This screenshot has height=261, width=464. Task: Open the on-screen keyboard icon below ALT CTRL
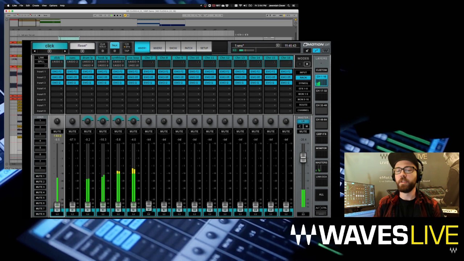(x=321, y=213)
